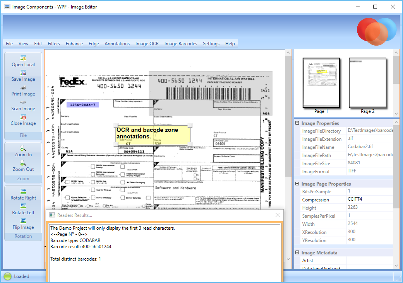The width and height of the screenshot is (403, 283).
Task: Click the Save Image disk icon
Action: click(23, 73)
